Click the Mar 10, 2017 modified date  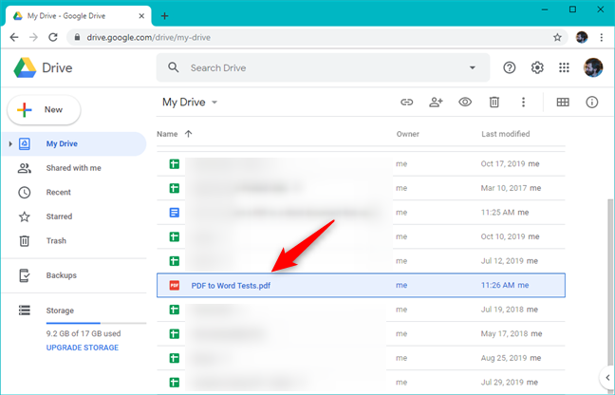click(504, 188)
